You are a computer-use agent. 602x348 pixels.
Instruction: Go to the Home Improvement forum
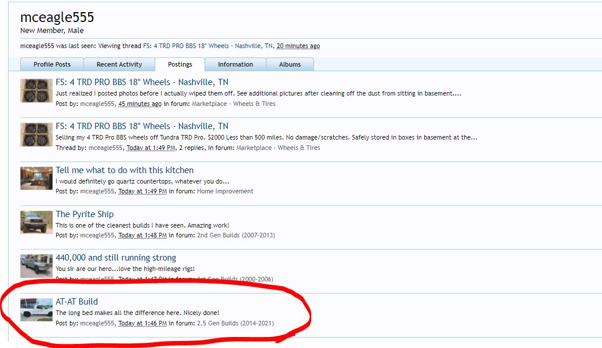(225, 191)
